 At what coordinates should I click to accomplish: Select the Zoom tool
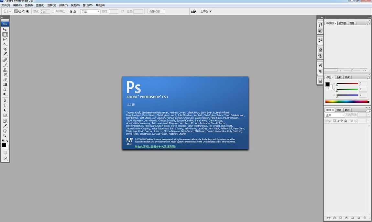[5, 136]
